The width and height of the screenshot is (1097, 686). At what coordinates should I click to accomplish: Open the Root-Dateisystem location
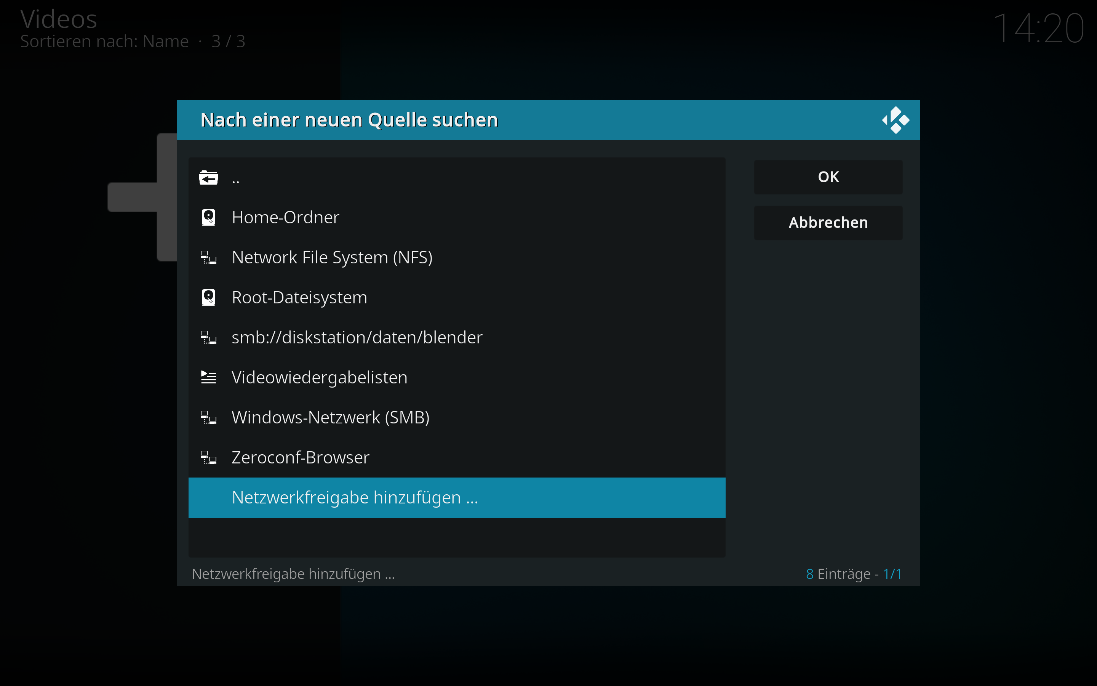point(299,297)
